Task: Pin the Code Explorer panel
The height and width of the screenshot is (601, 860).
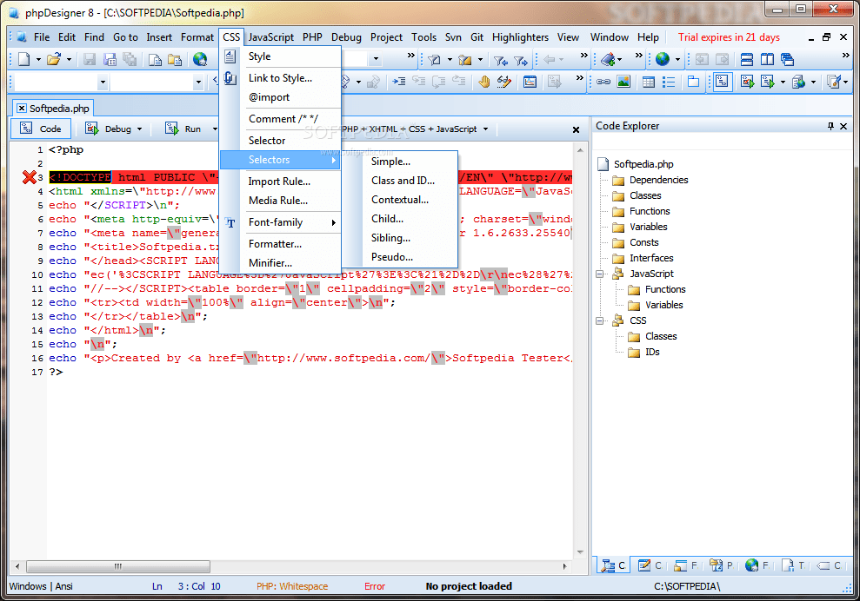Action: [830, 126]
